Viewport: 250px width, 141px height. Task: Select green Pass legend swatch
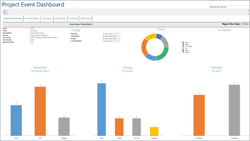(x=183, y=43)
